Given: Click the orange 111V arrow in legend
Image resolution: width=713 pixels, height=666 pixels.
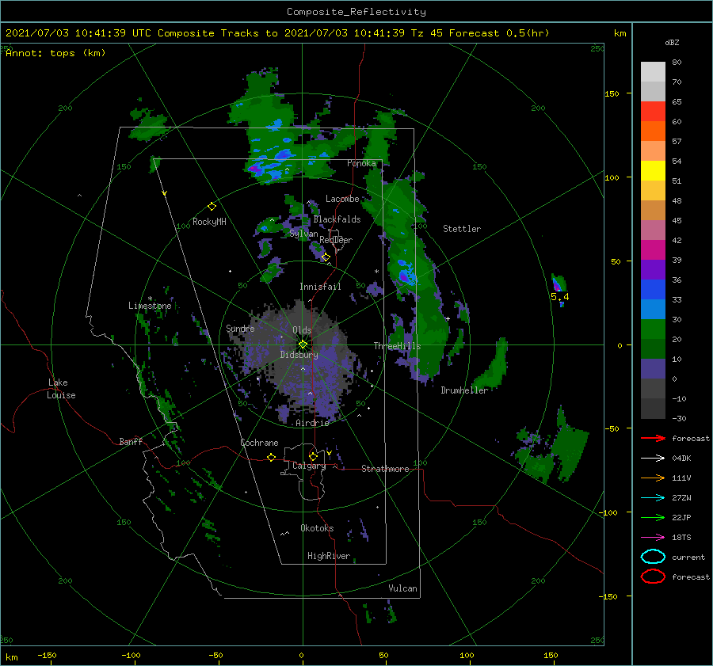Looking at the screenshot, I should (x=653, y=478).
